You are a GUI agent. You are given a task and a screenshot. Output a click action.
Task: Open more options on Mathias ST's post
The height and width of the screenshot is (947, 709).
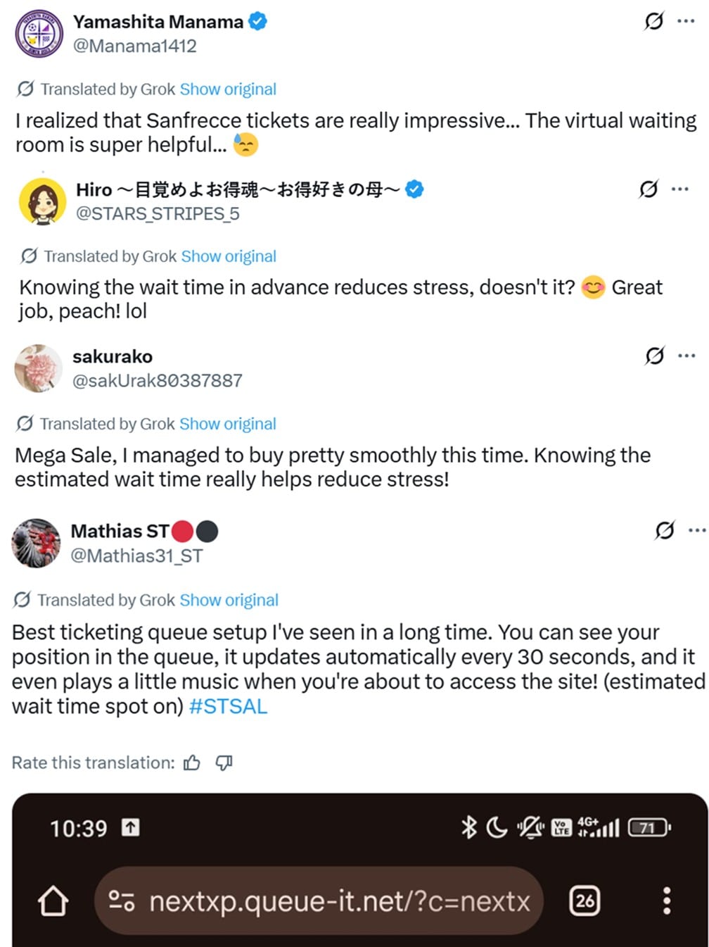pyautogui.click(x=697, y=530)
